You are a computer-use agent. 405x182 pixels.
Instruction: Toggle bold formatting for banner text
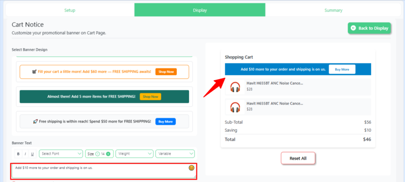coord(18,154)
